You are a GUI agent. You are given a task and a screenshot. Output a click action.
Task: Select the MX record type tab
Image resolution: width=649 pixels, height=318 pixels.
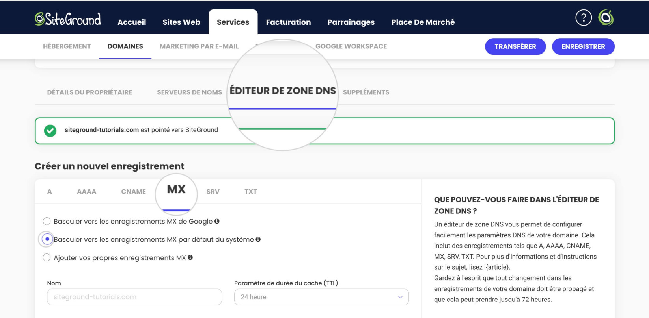[x=176, y=190]
